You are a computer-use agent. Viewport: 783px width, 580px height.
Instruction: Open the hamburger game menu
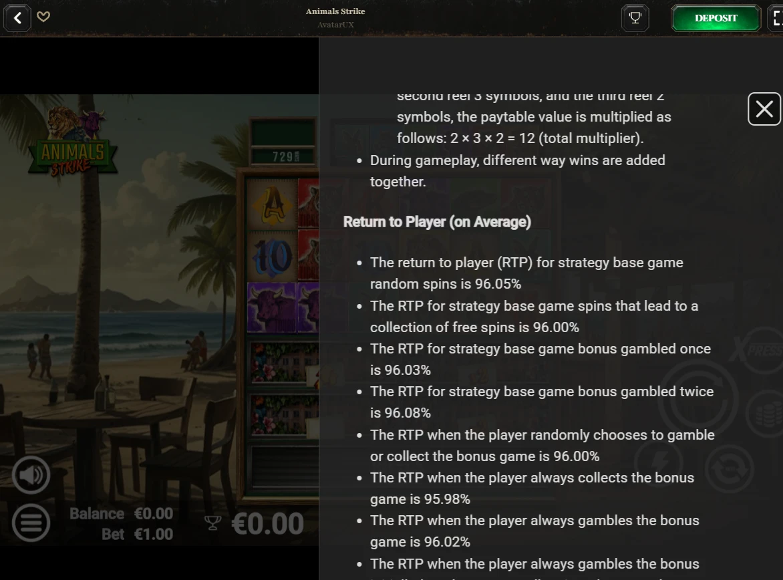(x=31, y=523)
